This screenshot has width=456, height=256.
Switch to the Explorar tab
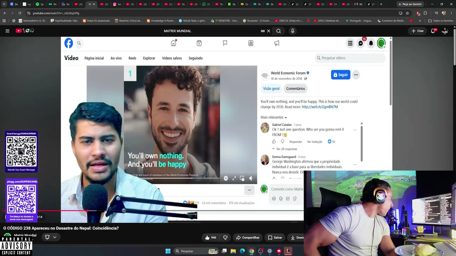[x=149, y=58]
